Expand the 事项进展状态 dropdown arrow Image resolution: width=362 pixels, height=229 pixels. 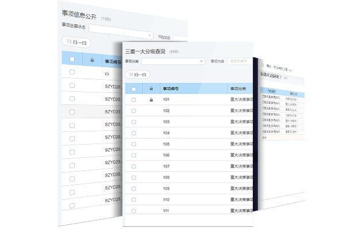tap(149, 35)
